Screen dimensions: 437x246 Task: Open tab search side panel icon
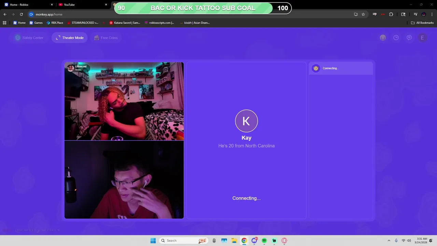403,14
